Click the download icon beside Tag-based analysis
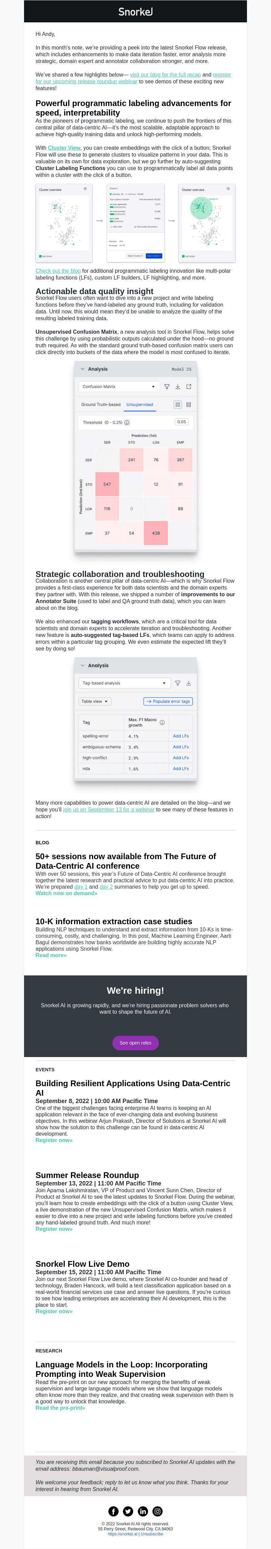The image size is (271, 1549). pyautogui.click(x=189, y=683)
